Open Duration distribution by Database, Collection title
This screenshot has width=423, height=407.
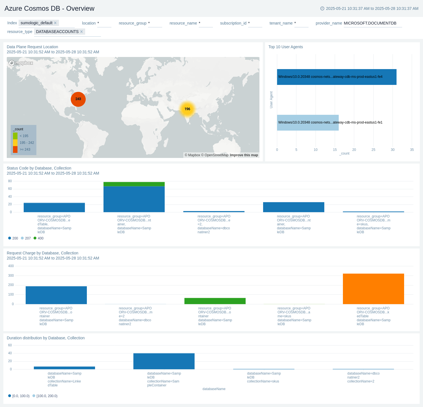[46, 338]
